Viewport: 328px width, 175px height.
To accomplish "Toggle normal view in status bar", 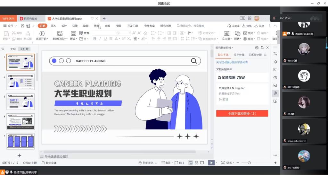I will [x=191, y=163].
